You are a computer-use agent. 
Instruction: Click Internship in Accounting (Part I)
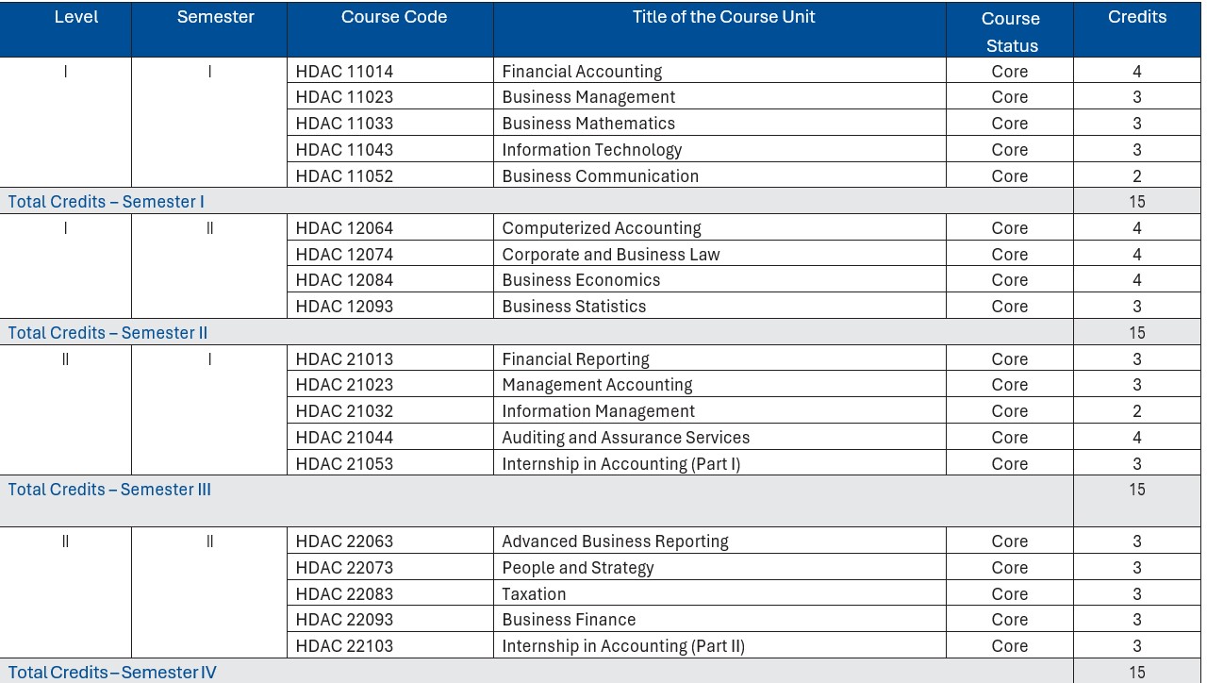[x=620, y=464]
